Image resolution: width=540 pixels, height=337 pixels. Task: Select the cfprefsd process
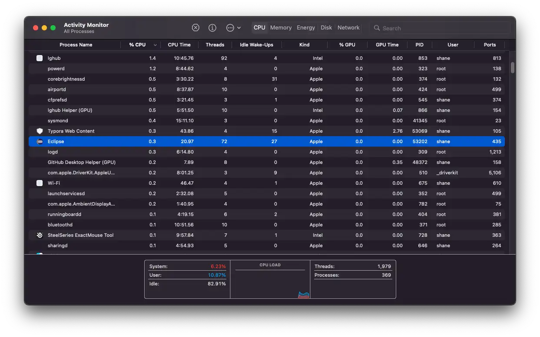[267, 100]
